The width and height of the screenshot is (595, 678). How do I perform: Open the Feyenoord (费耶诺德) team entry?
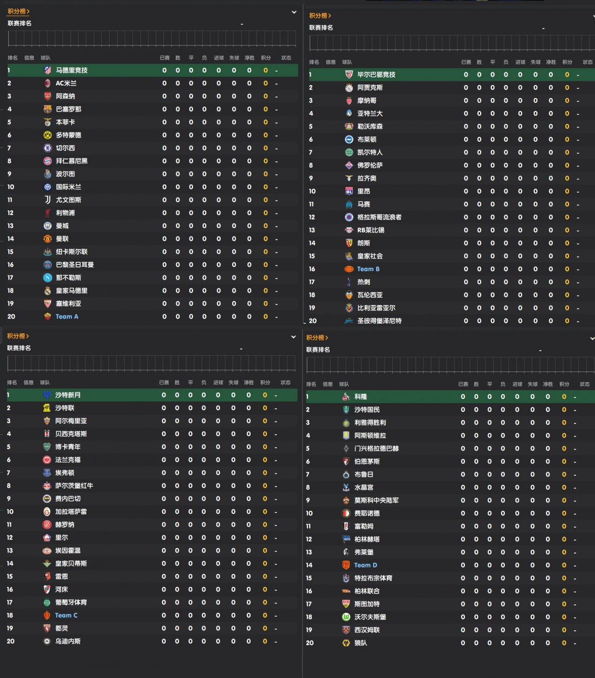pyautogui.click(x=367, y=514)
